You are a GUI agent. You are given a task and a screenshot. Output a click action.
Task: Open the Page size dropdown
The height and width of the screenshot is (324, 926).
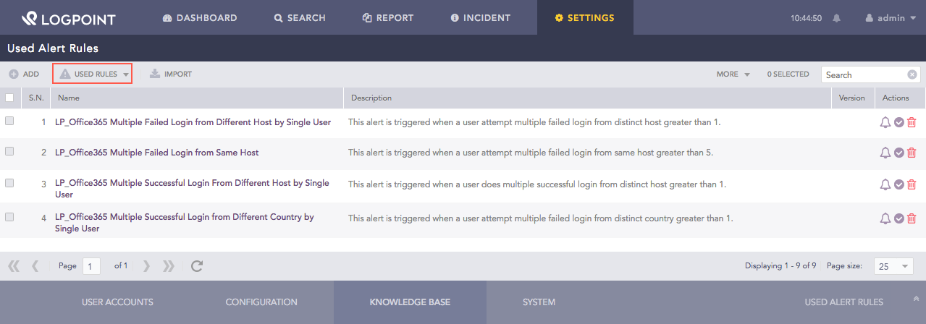click(x=893, y=266)
